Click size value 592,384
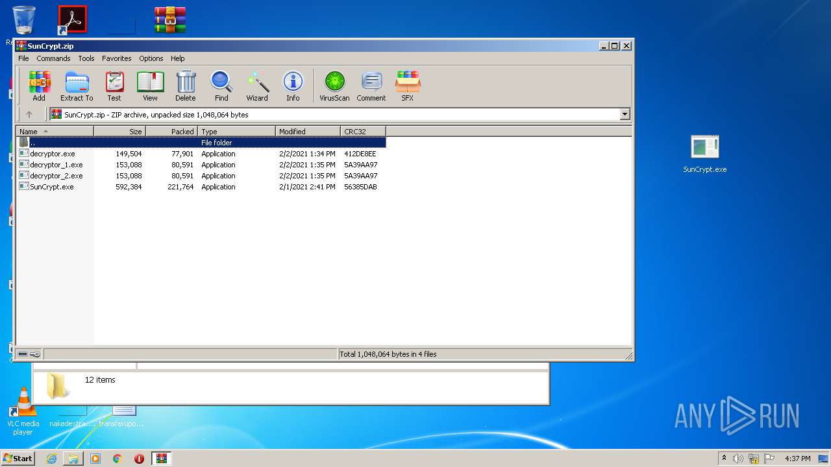The width and height of the screenshot is (831, 467). (129, 187)
